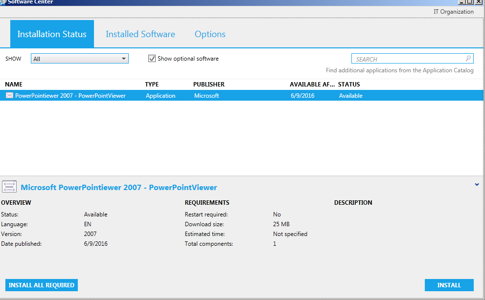Screen dimensions: 485x300
Task: Sort by AVAILABLE AF... column header
Action: (x=312, y=85)
